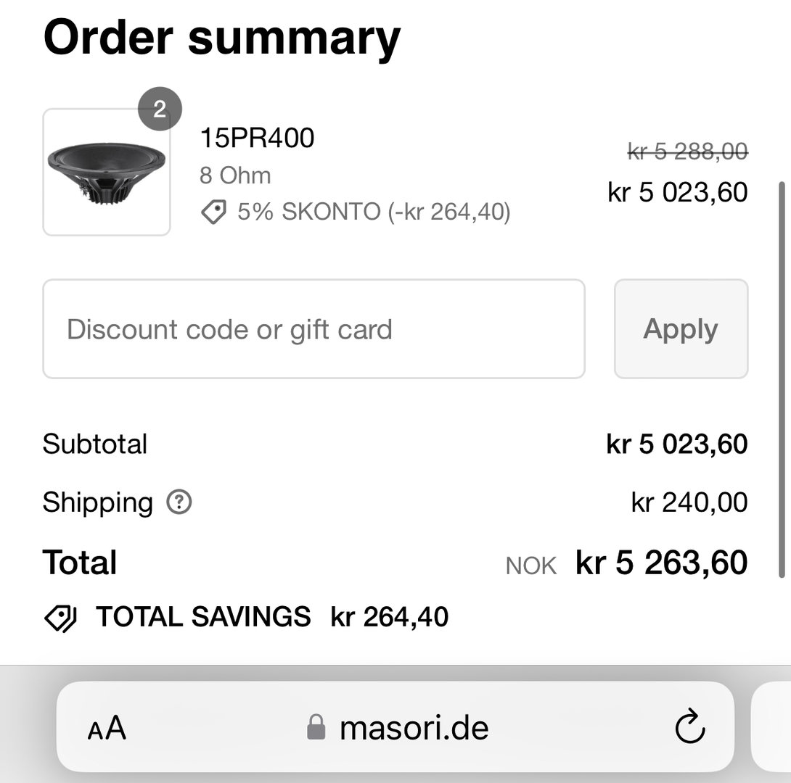Open the 15PR400 speaker product thumbnail
791x783 pixels.
click(x=107, y=173)
